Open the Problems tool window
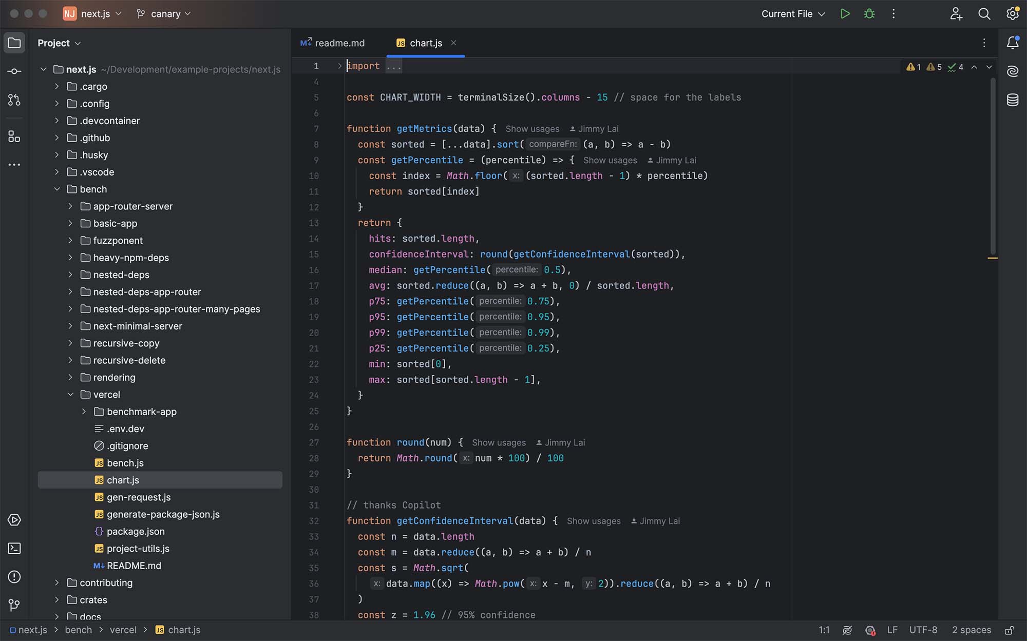The height and width of the screenshot is (641, 1027). (14, 577)
